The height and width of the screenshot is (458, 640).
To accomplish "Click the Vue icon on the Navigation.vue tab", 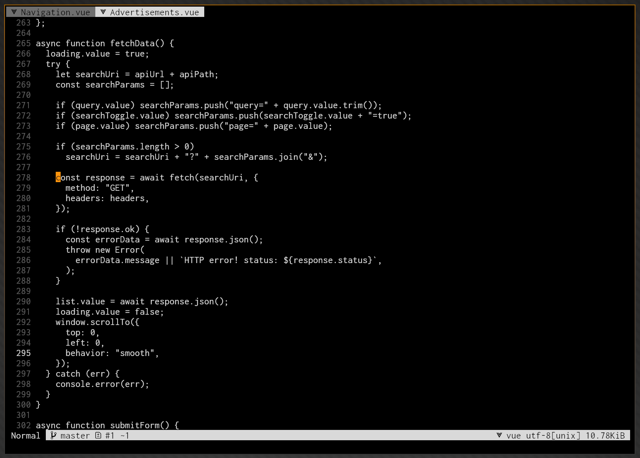I will click(14, 12).
